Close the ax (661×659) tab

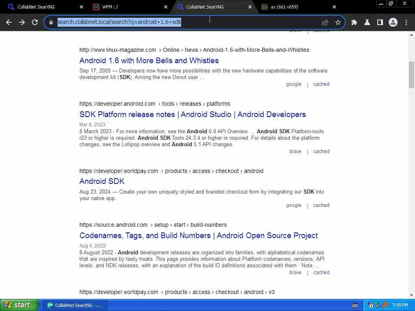334,7
